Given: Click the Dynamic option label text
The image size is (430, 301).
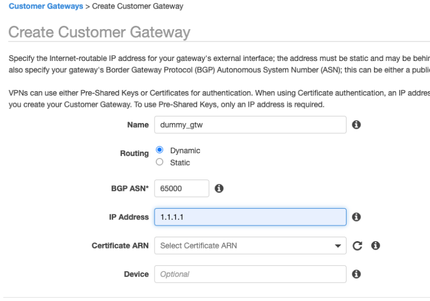Looking at the screenshot, I should pos(185,151).
